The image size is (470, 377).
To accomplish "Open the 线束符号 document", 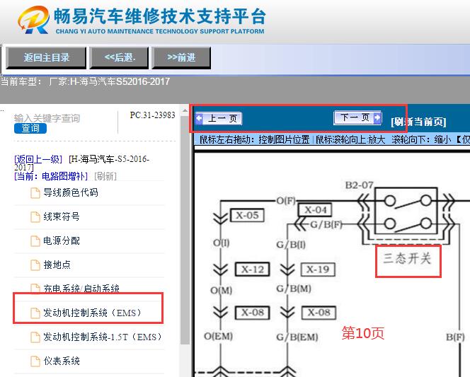I will (62, 216).
